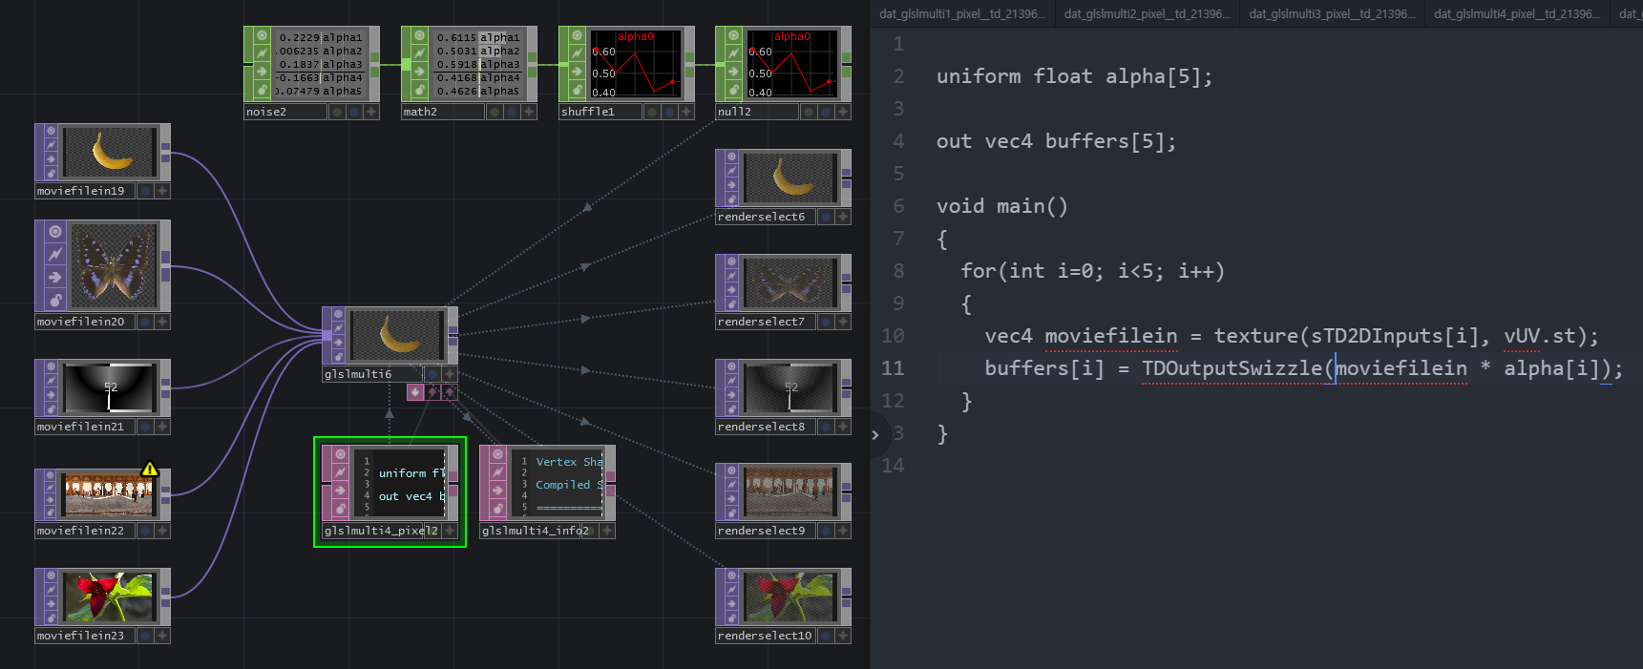Click the lightning flag on moviefilein20
The height and width of the screenshot is (669, 1643).
pos(55,254)
